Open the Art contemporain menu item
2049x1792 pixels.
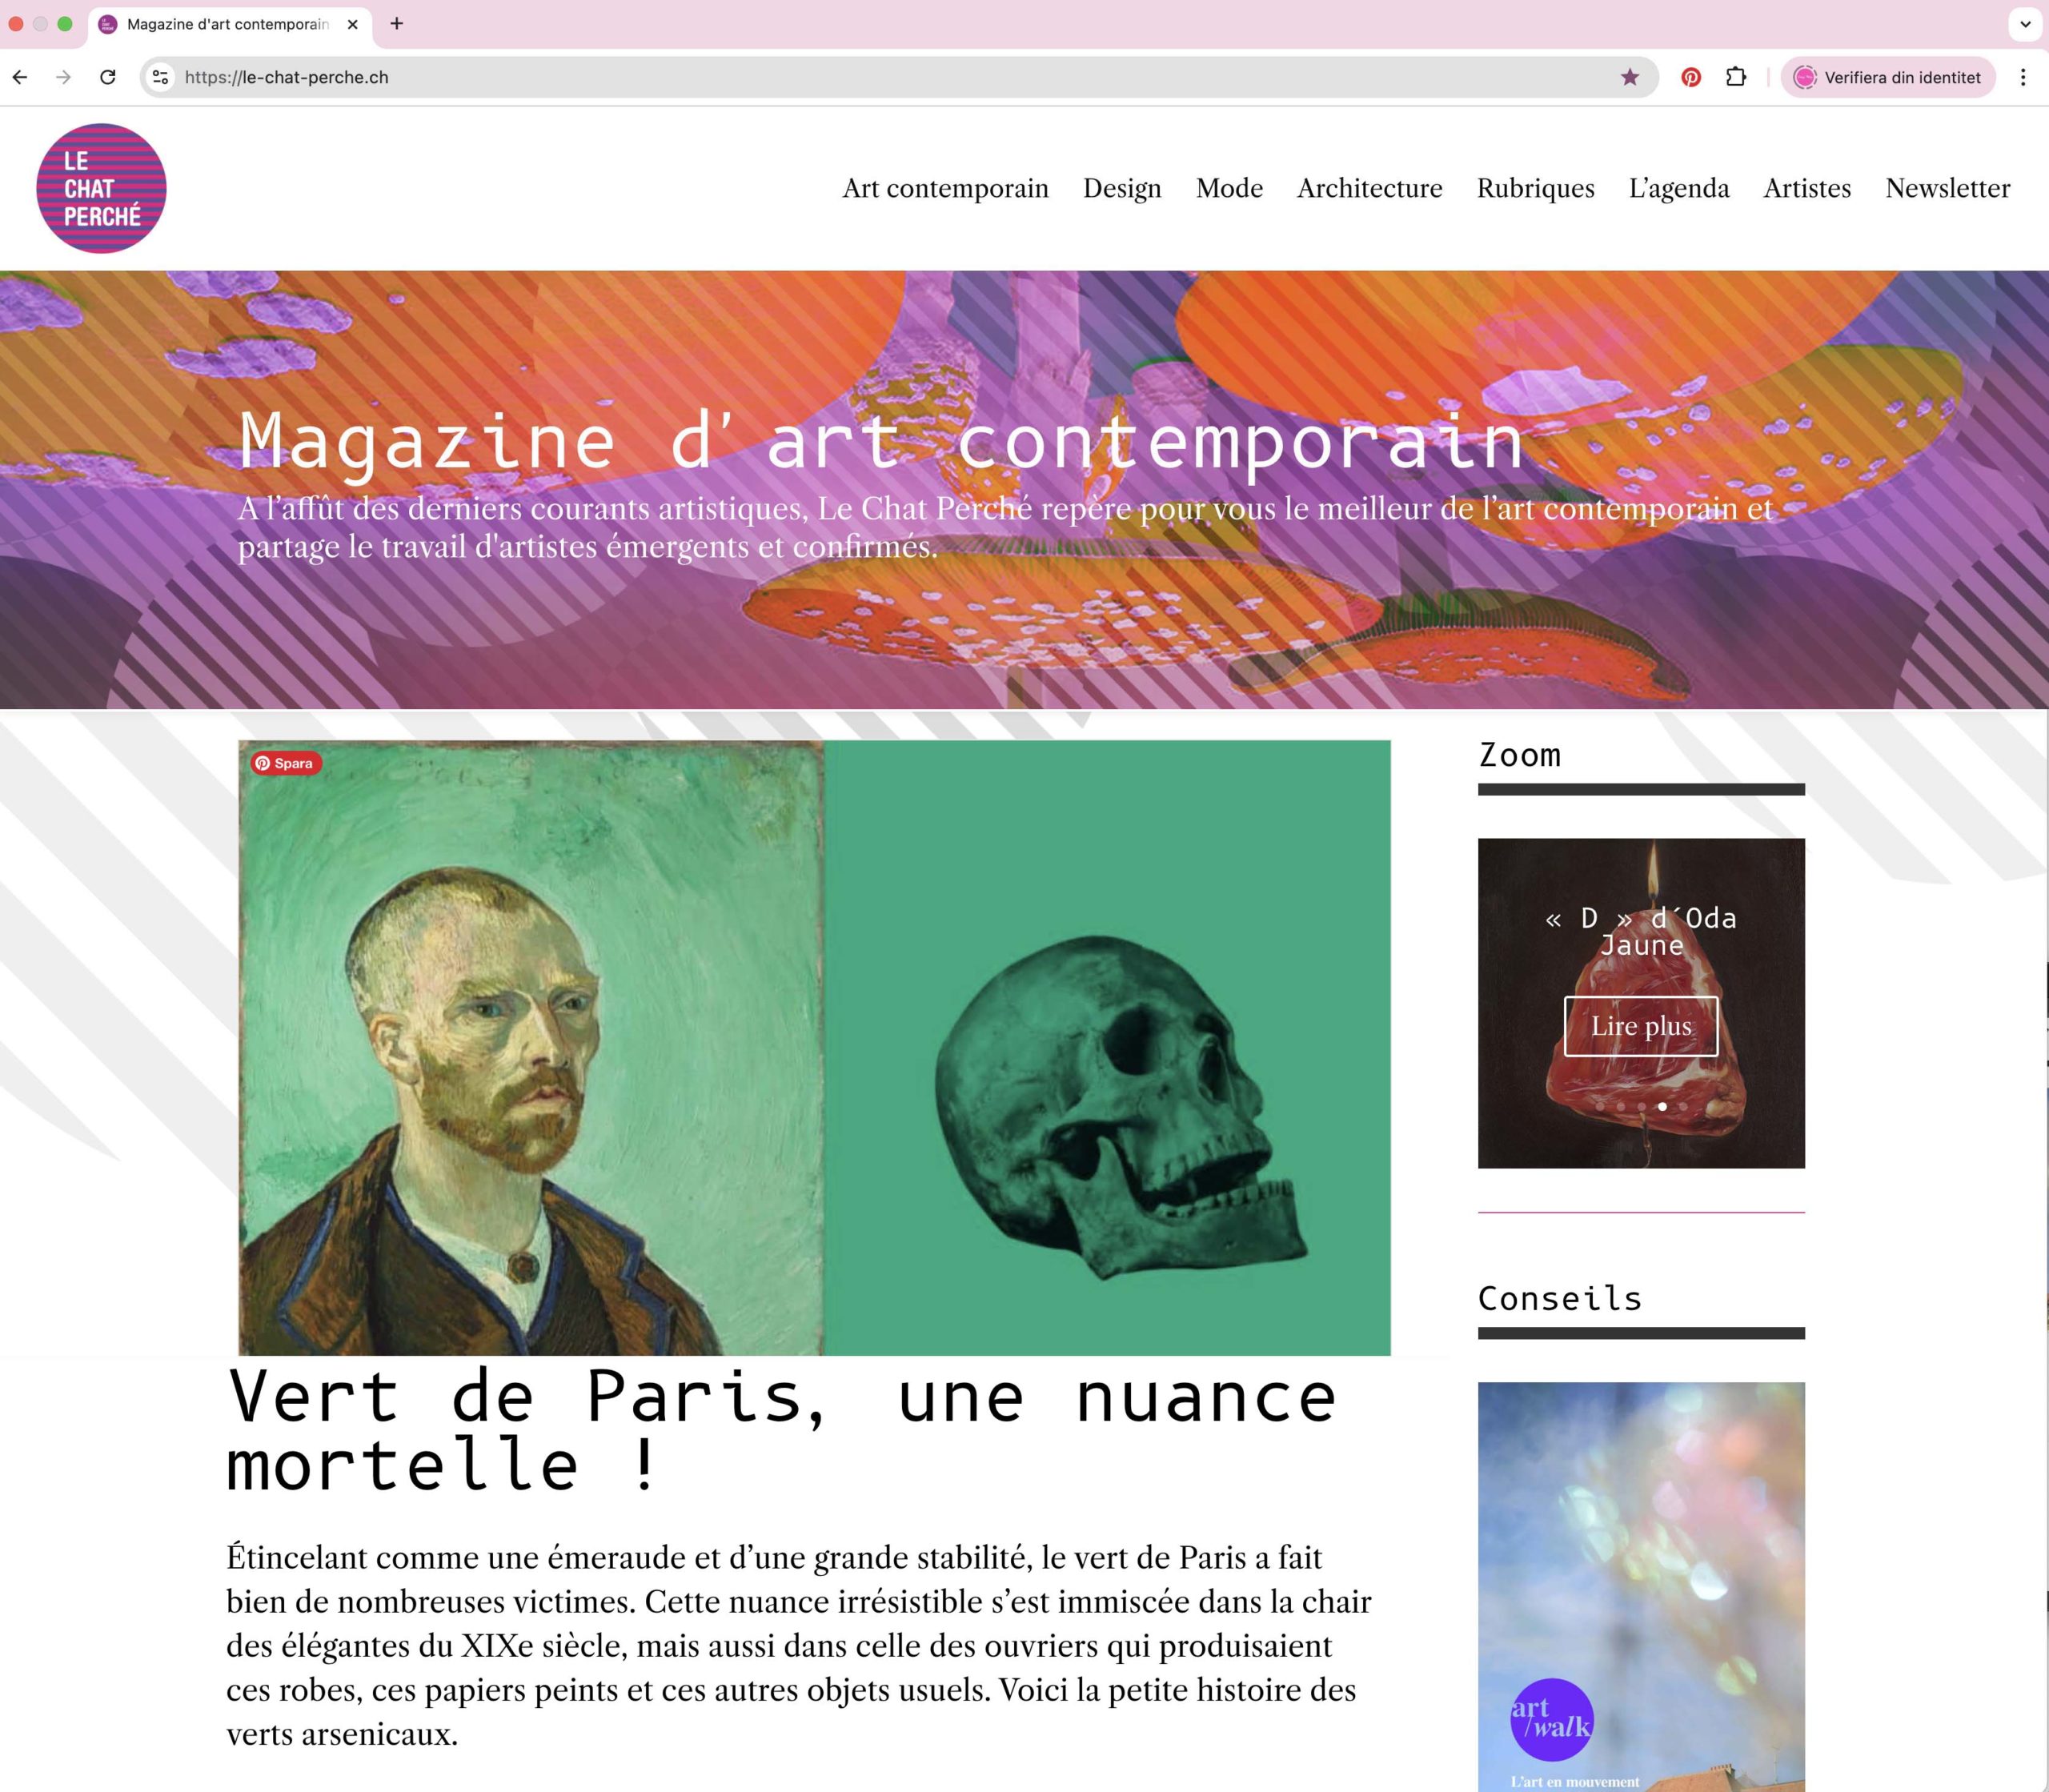[x=945, y=188]
